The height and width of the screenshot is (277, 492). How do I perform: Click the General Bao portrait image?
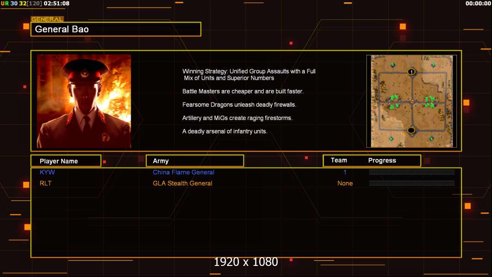[84, 101]
